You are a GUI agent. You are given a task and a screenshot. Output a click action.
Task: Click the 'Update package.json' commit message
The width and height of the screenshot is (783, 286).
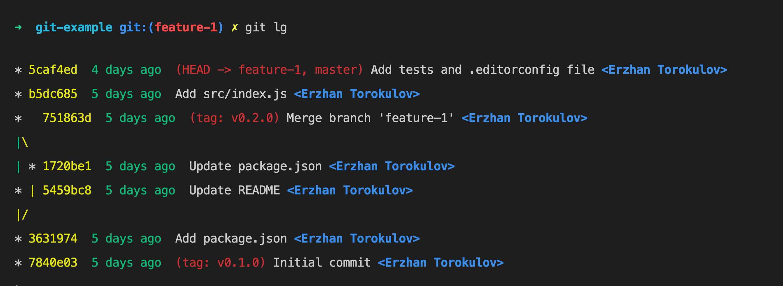coord(255,166)
